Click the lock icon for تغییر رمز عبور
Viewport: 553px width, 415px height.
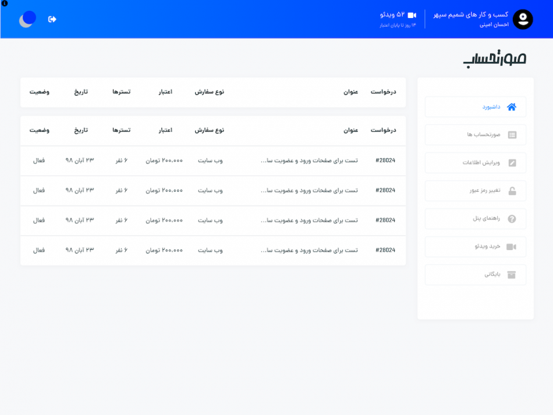pyautogui.click(x=512, y=191)
